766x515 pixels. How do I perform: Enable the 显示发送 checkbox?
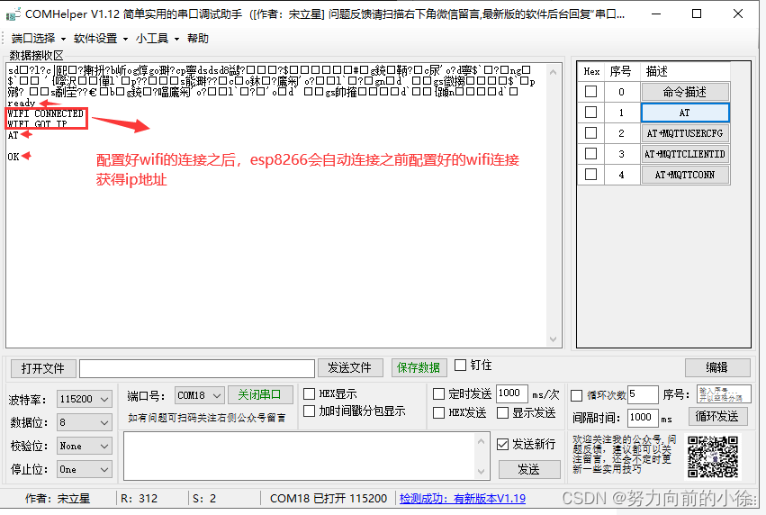[x=502, y=413]
